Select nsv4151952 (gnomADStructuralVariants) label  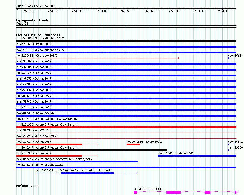tap(47, 124)
